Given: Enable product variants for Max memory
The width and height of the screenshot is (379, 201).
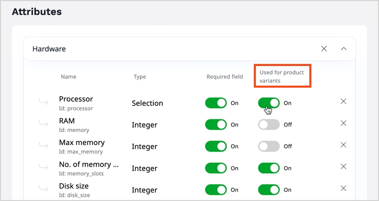Looking at the screenshot, I should [x=269, y=147].
